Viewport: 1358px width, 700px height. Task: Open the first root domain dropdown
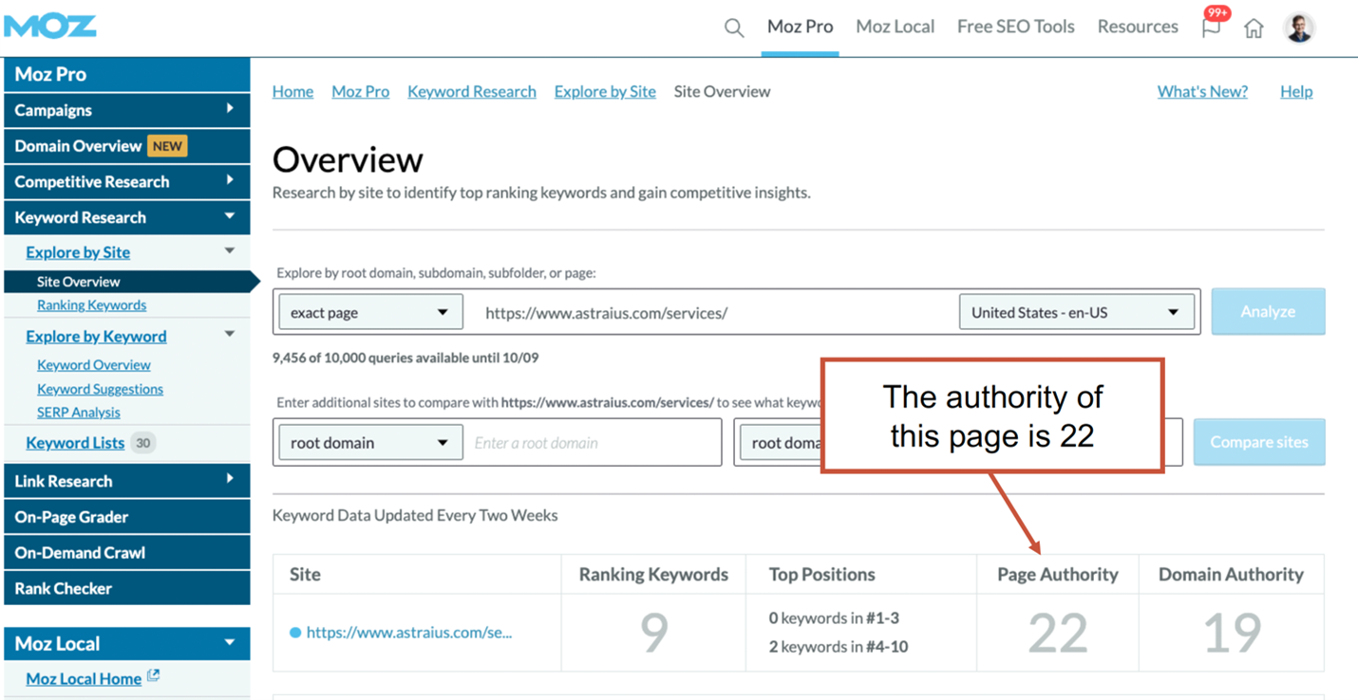[x=370, y=443]
